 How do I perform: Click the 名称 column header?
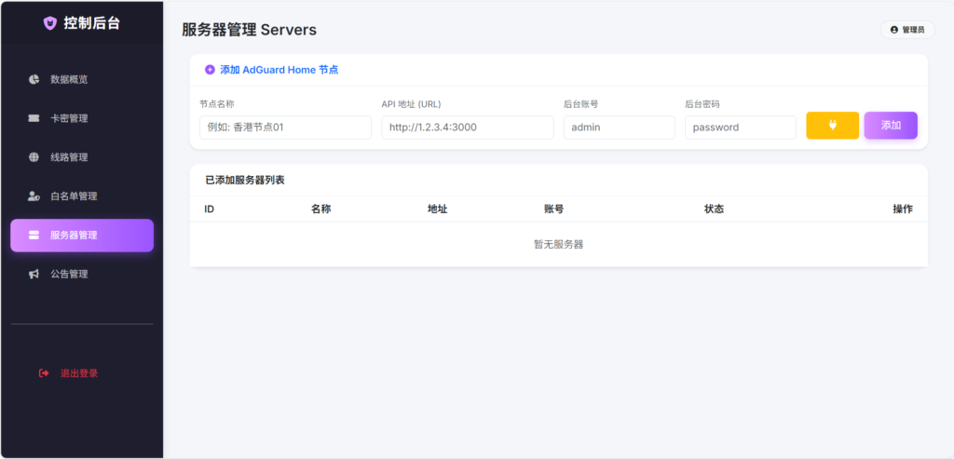320,209
